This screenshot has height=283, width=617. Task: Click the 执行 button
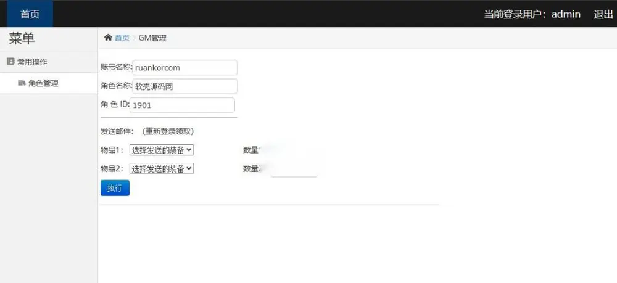click(115, 188)
